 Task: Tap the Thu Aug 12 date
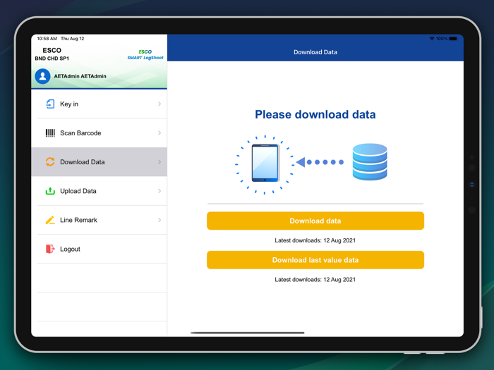coord(73,39)
